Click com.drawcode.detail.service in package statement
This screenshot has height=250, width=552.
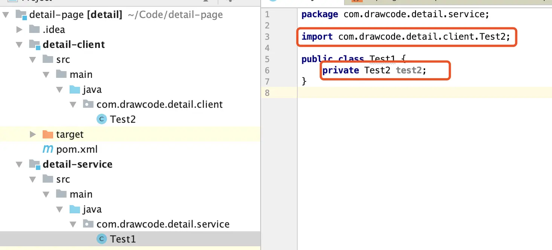414,15
